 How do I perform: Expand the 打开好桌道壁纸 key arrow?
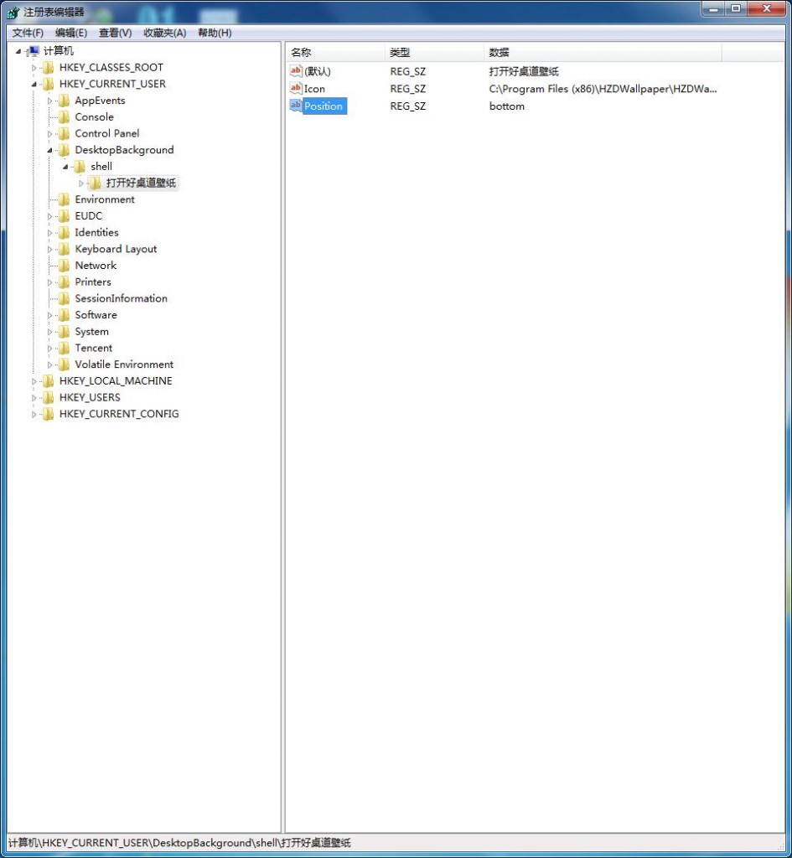(81, 183)
